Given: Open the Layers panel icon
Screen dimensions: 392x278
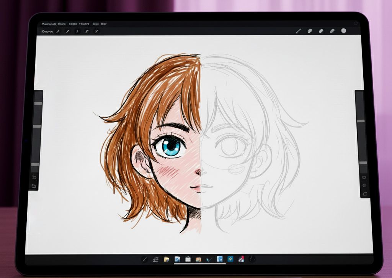Looking at the screenshot, I should tap(332, 31).
